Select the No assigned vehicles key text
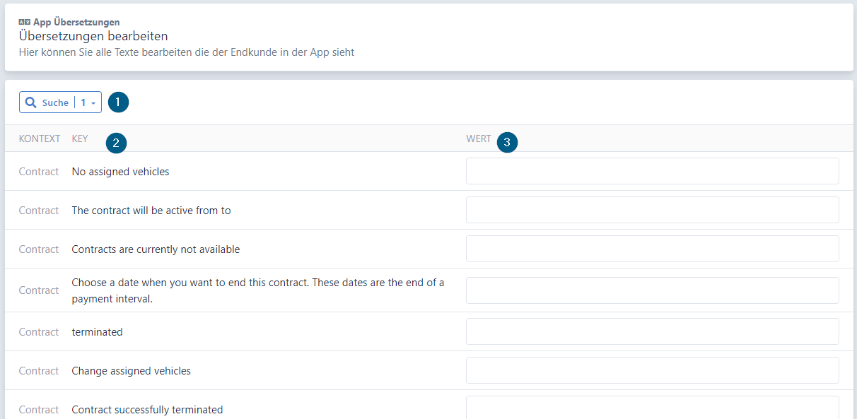857x419 pixels. click(120, 171)
